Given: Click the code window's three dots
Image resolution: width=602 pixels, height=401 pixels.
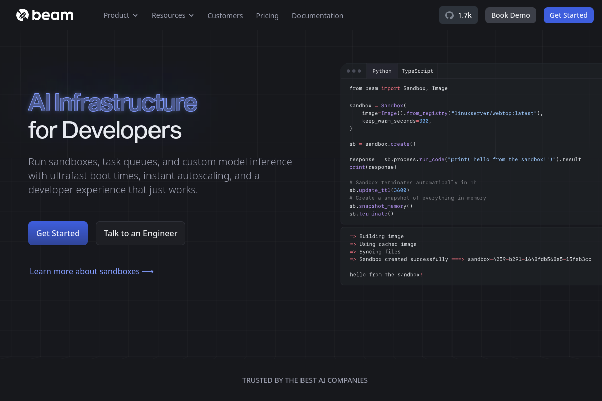Looking at the screenshot, I should coord(354,71).
